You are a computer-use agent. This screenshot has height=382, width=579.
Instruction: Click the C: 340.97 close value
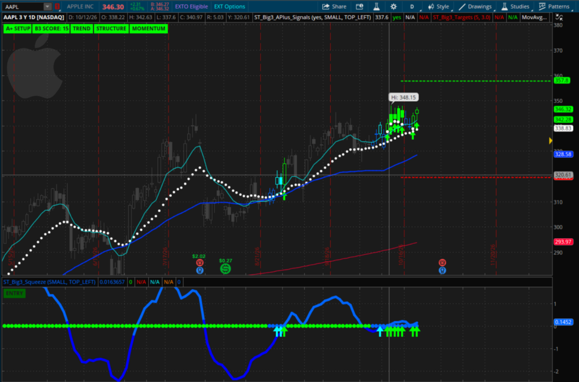pyautogui.click(x=191, y=18)
